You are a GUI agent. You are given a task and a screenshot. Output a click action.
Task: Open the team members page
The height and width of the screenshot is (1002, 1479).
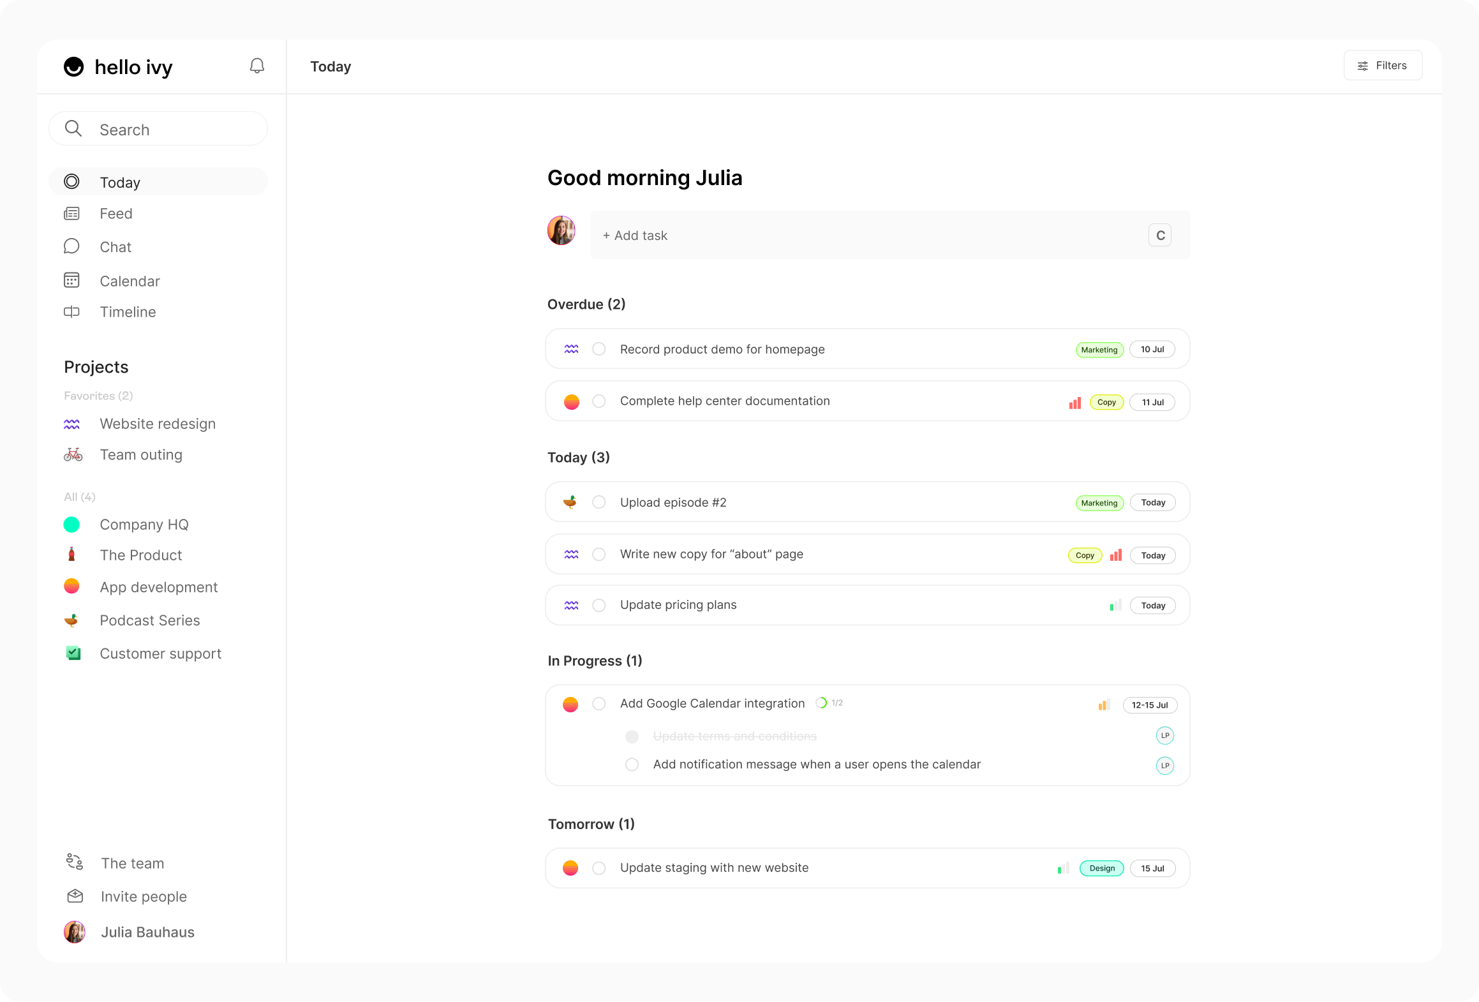click(132, 864)
